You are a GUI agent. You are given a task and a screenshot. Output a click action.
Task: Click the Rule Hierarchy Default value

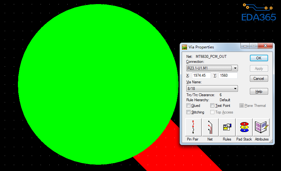pos(225,100)
